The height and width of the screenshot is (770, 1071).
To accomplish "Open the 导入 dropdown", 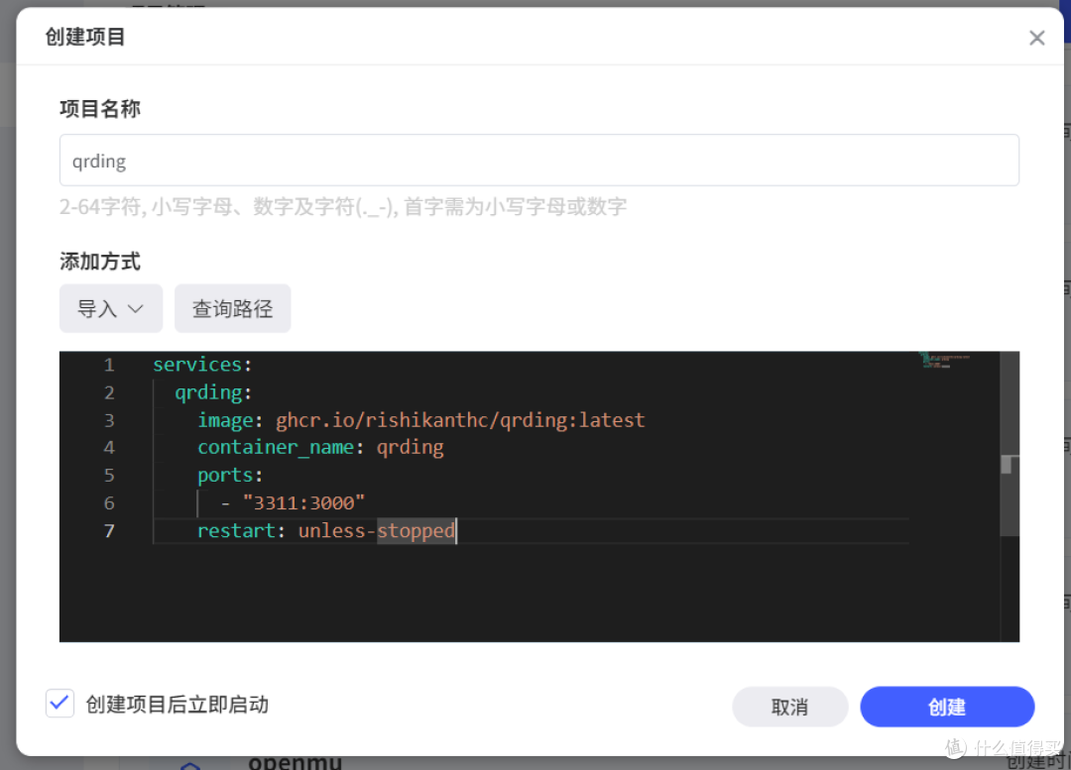I will click(111, 308).
